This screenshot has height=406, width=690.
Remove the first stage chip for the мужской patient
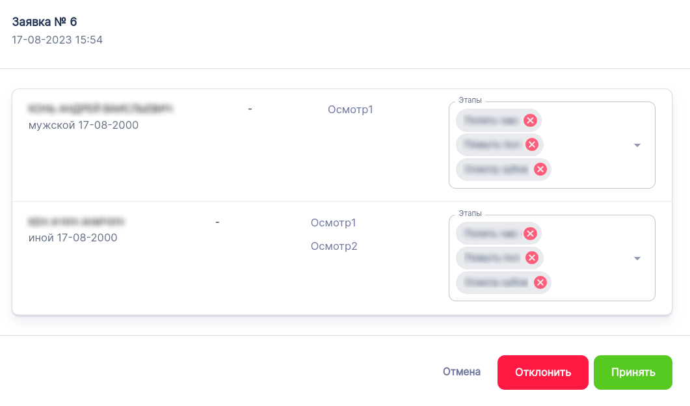coord(530,120)
